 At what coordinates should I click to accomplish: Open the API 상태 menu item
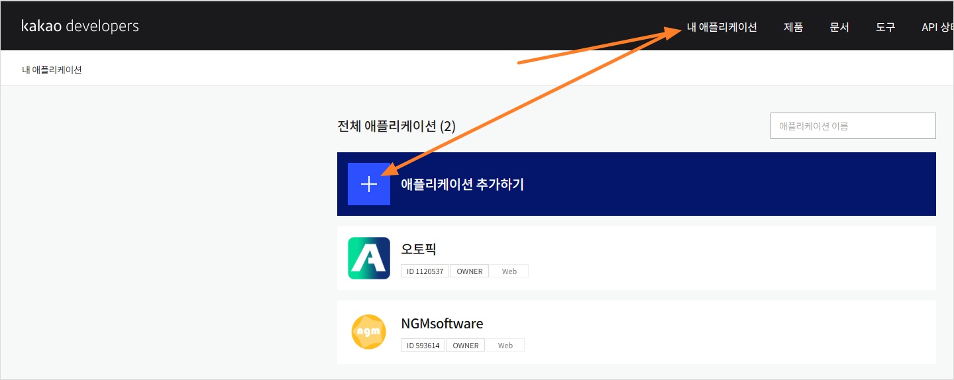click(937, 27)
